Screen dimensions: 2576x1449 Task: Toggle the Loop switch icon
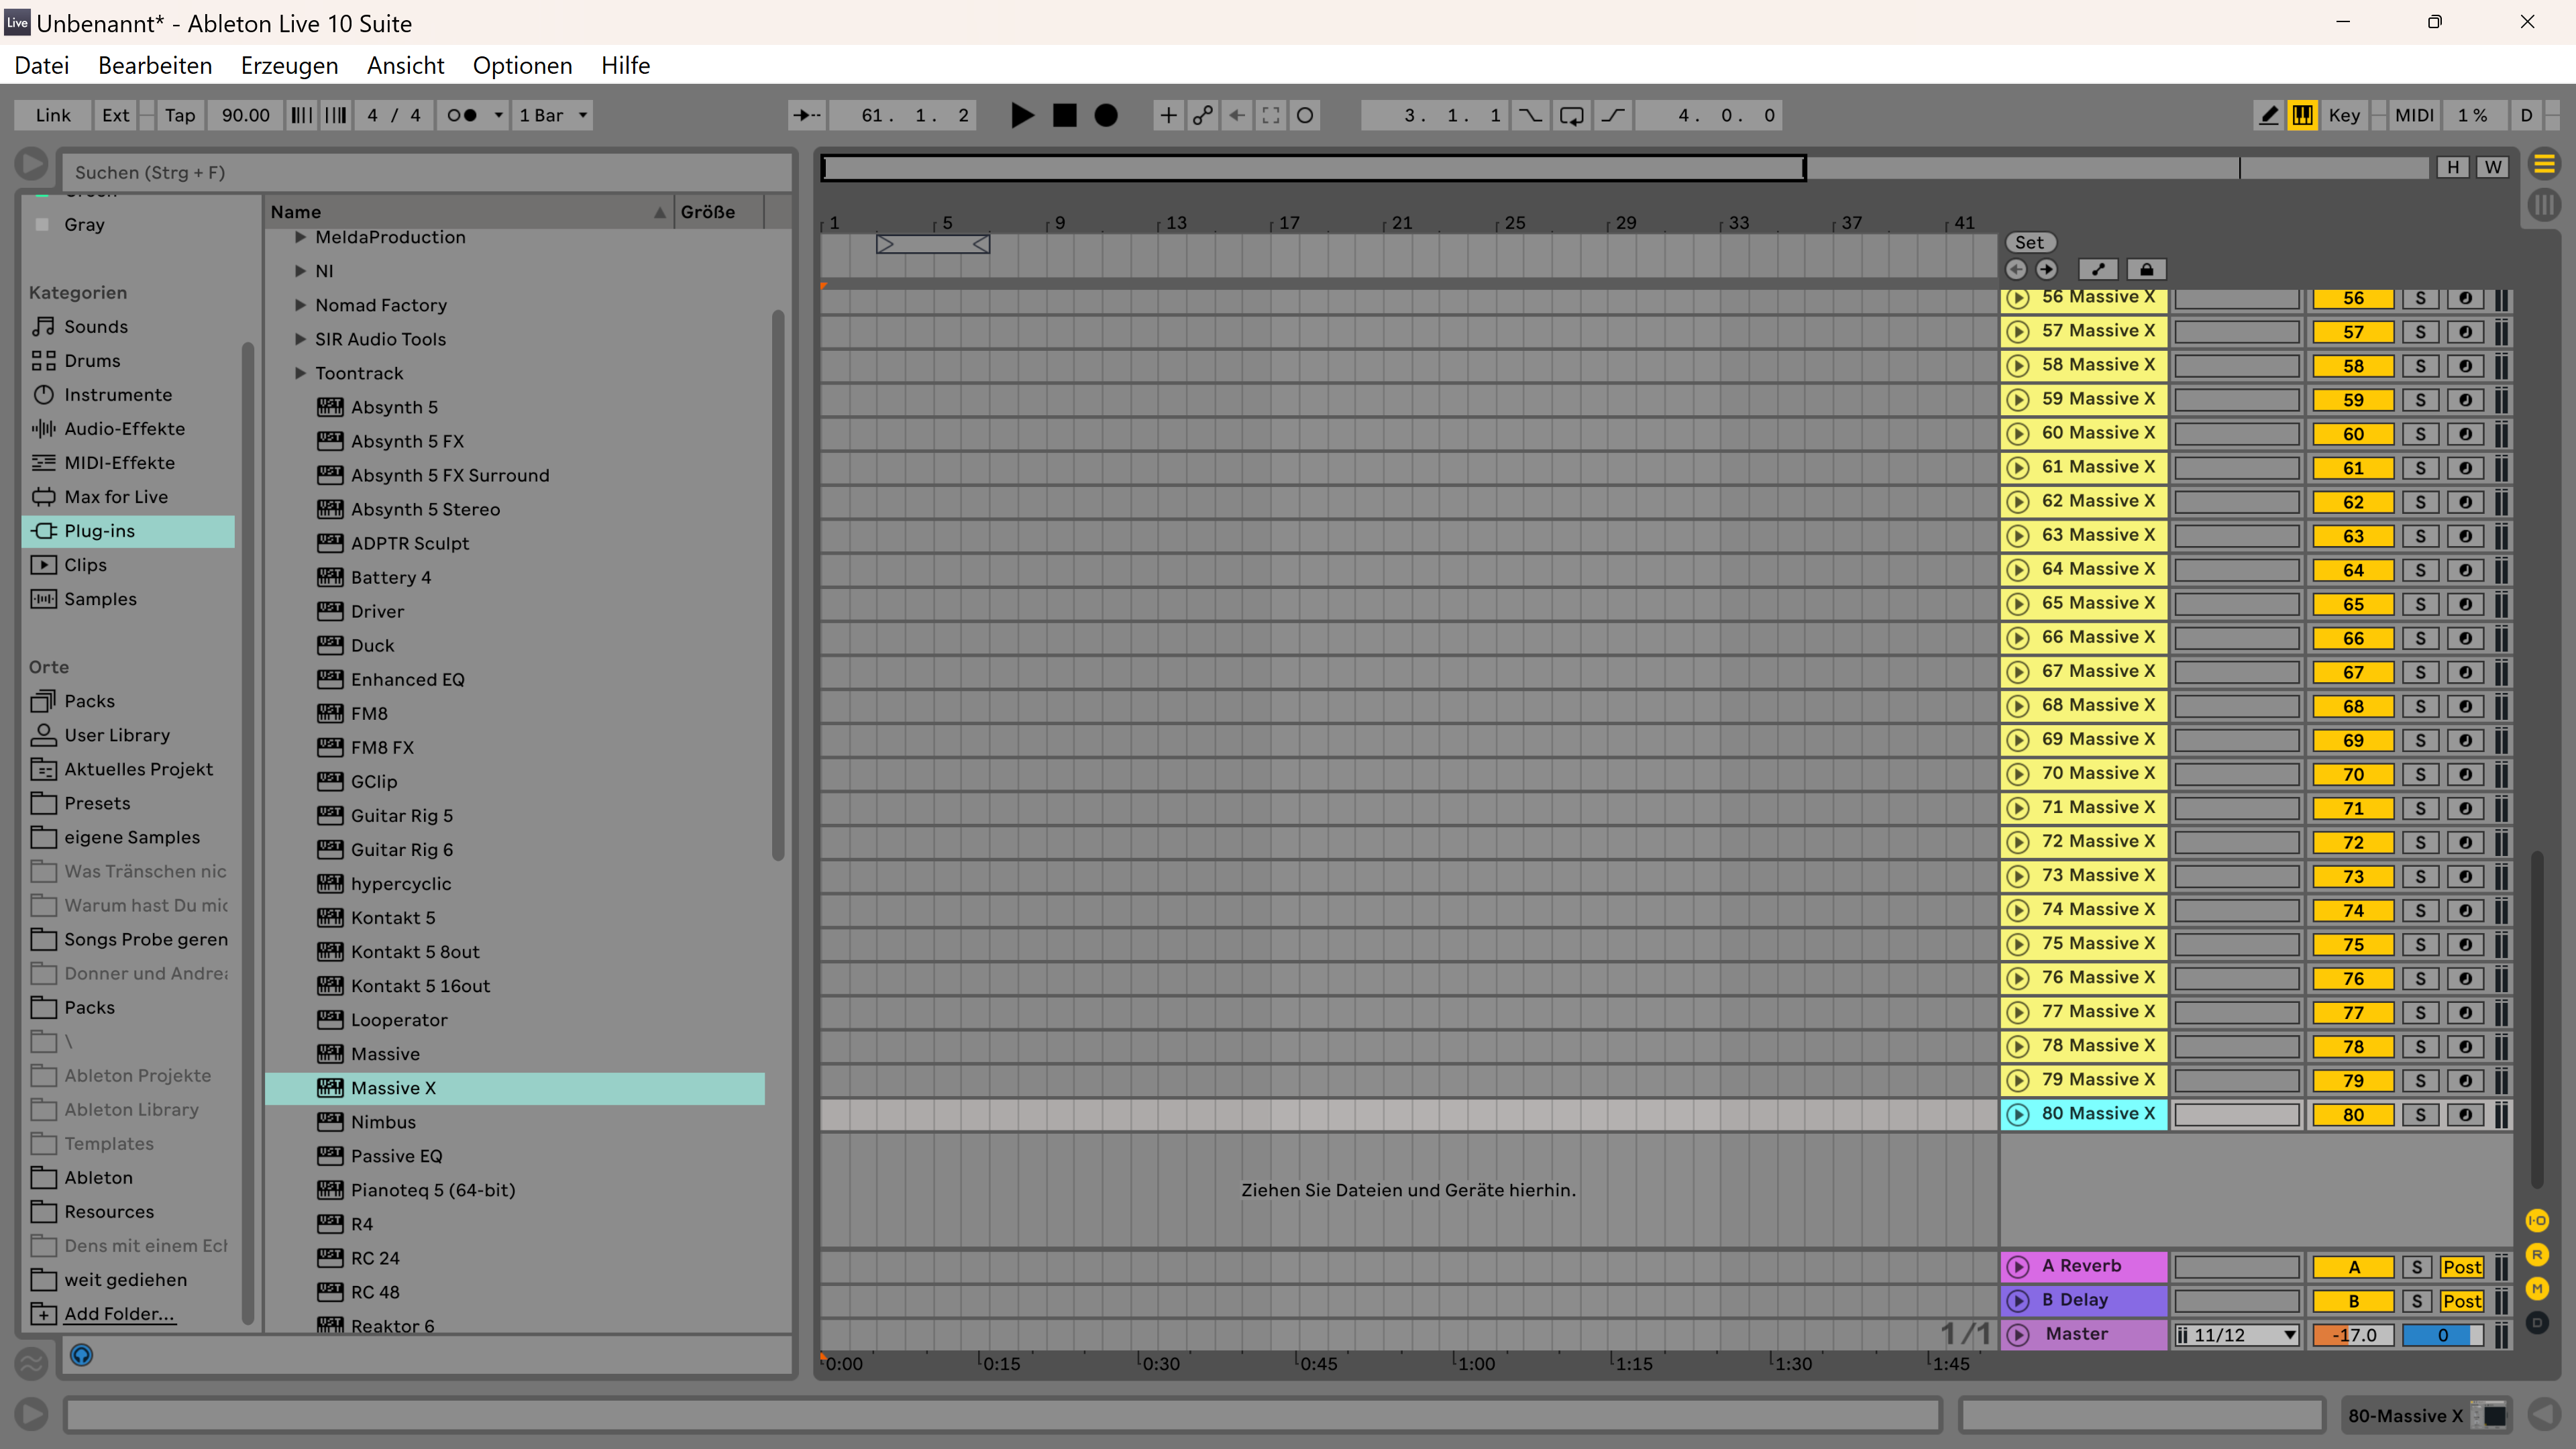1571,115
